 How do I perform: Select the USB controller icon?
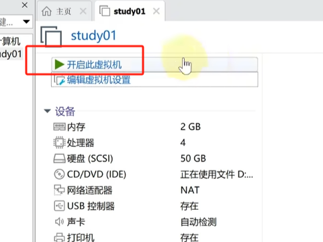pos(59,206)
